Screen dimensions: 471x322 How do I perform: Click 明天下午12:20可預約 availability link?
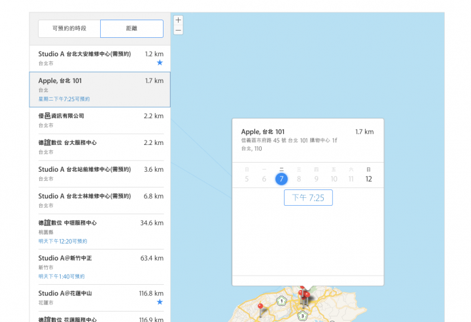coord(63,241)
